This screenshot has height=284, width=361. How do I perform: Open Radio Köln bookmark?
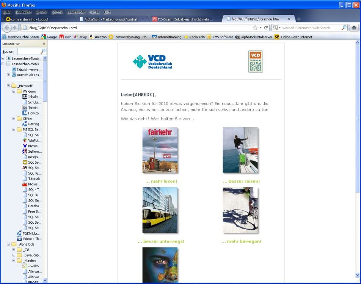[x=195, y=37]
